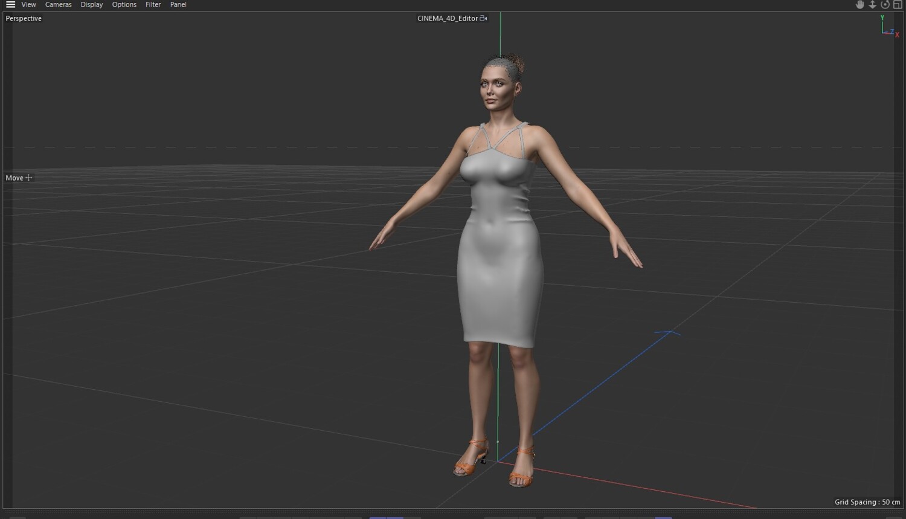The width and height of the screenshot is (906, 519).
Task: Open the hamburger menu icon
Action: point(10,4)
